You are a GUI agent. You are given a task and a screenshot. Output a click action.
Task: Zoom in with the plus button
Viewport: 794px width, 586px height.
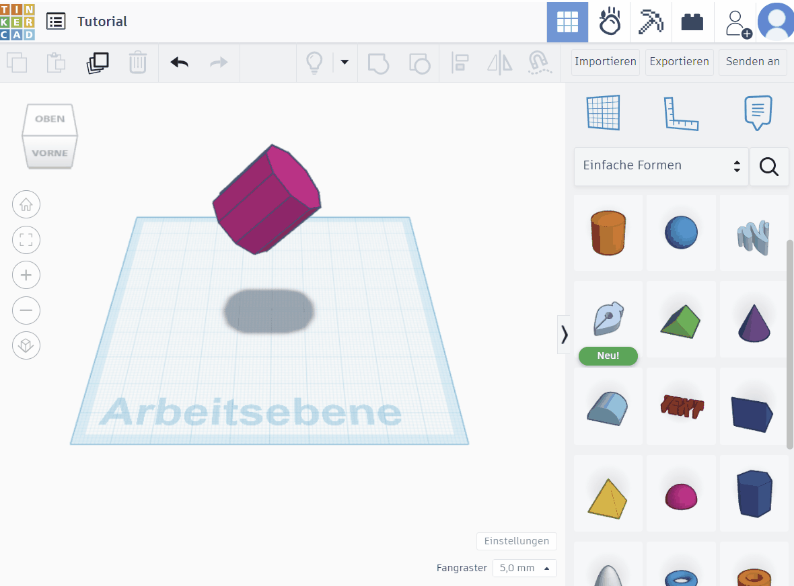point(26,275)
